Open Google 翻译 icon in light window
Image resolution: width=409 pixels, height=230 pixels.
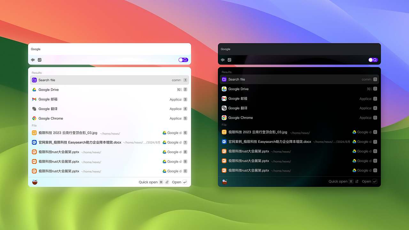tap(34, 109)
